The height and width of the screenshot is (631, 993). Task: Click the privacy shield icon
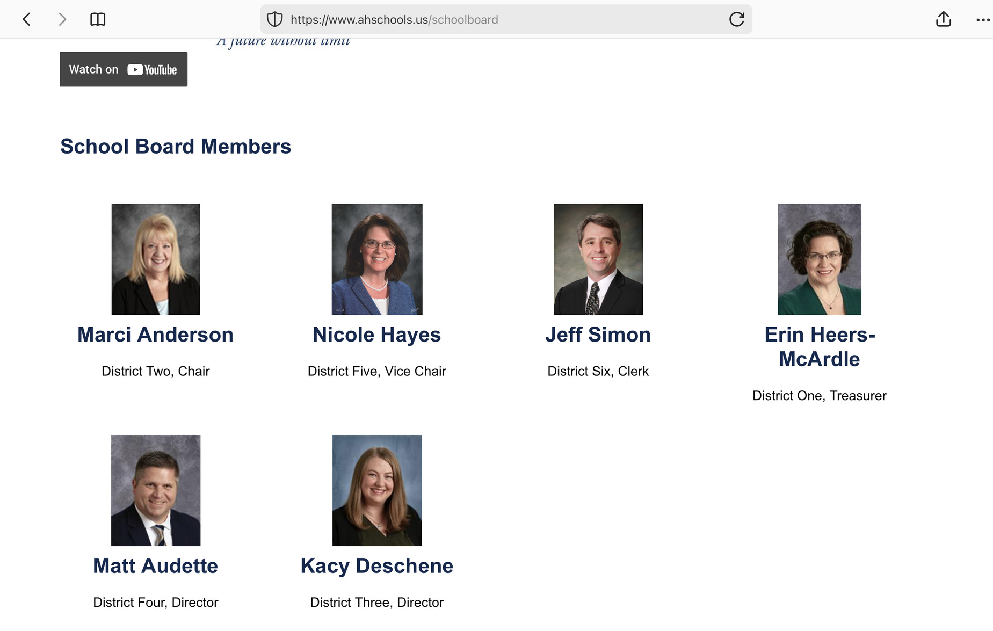tap(275, 20)
